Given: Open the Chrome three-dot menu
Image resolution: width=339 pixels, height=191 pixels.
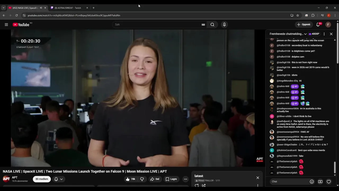Looking at the screenshot, I should [x=335, y=15].
